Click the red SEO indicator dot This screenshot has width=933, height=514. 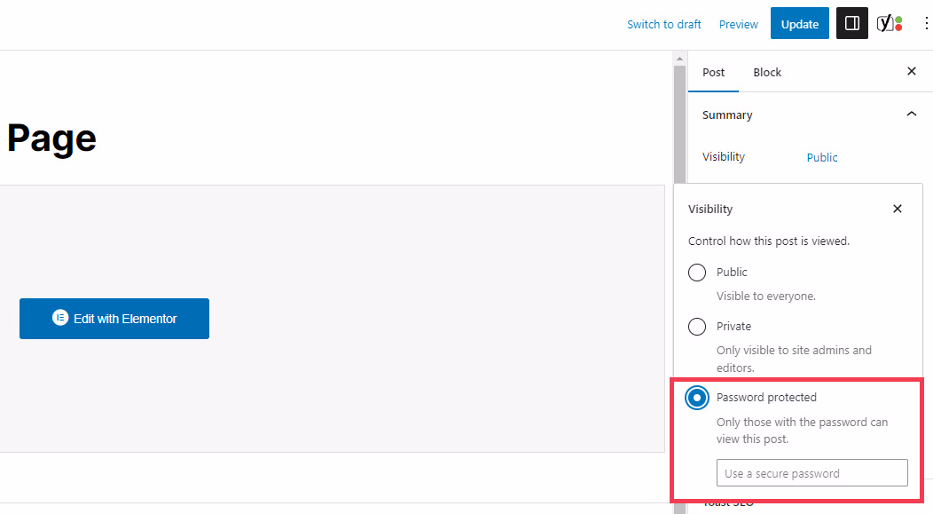pyautogui.click(x=898, y=28)
